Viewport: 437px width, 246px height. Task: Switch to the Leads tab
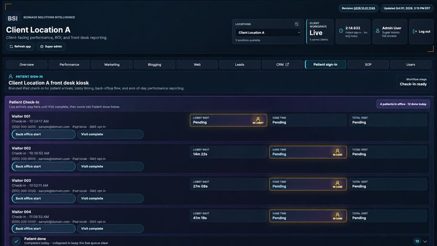240,64
